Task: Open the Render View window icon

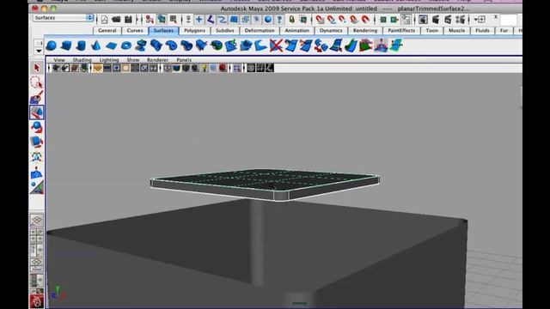Action: click(424, 20)
